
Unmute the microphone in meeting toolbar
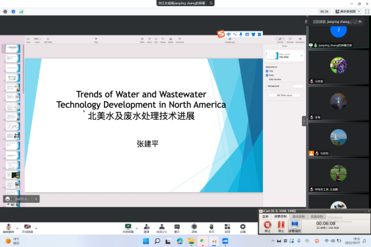click(9, 228)
